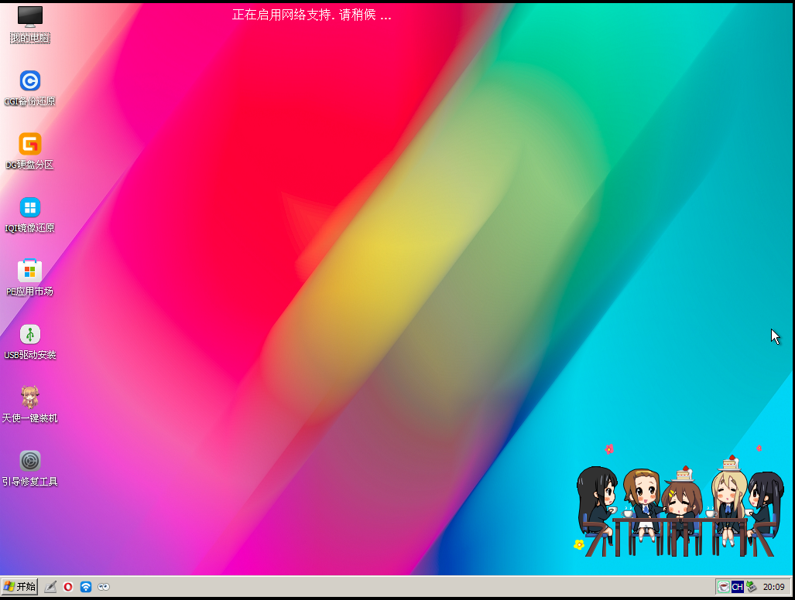Click the 开始 Start button
The image size is (795, 600).
pos(19,586)
